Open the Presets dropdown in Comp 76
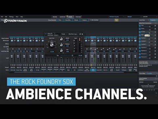 coord(64,34)
